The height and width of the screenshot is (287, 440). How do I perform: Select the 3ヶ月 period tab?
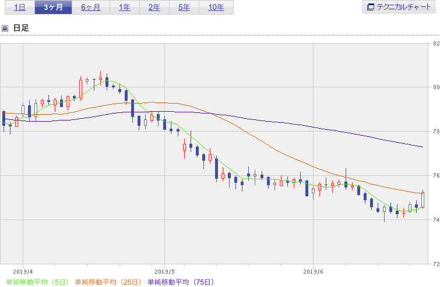[x=53, y=8]
